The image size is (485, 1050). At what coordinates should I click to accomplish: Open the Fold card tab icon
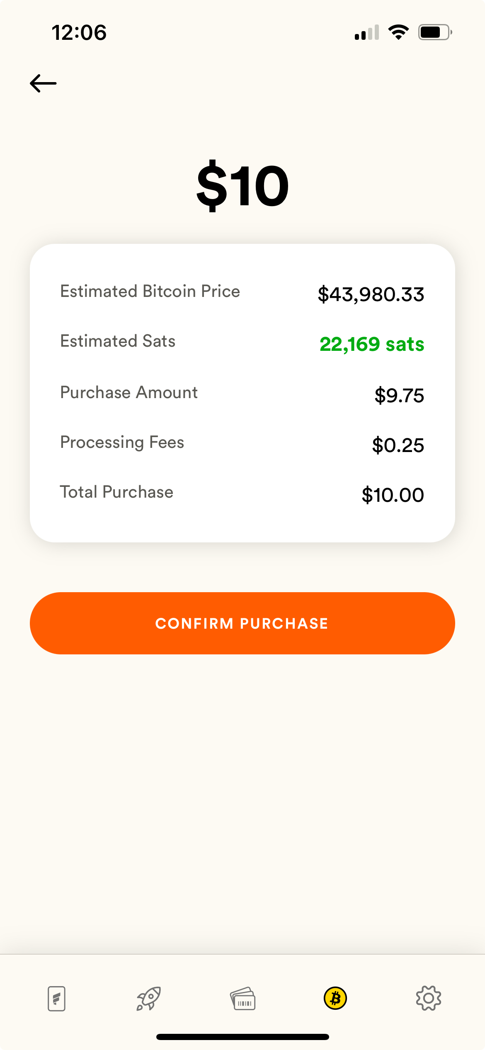(x=56, y=999)
